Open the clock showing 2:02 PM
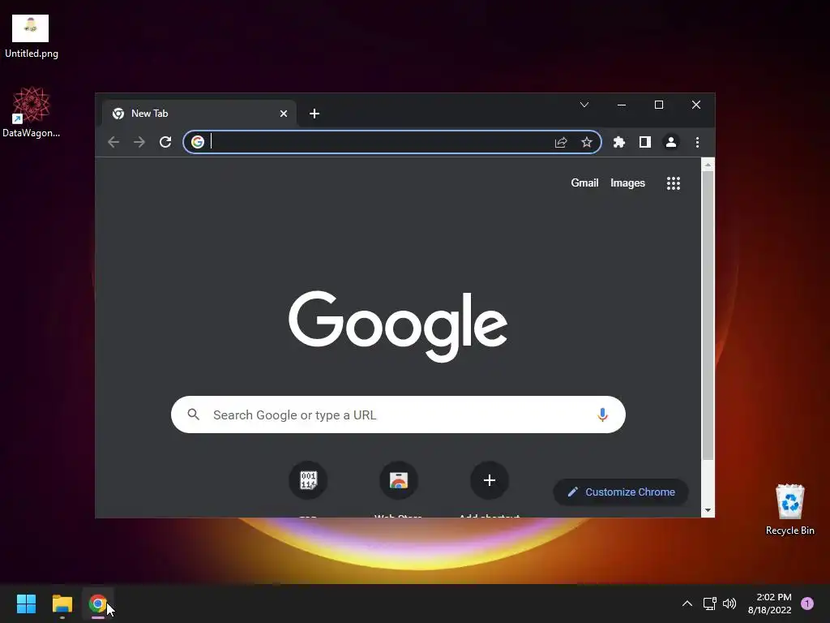Viewport: 830px width, 623px height. [770, 604]
